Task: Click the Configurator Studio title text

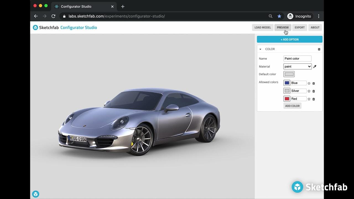Action: click(x=79, y=27)
